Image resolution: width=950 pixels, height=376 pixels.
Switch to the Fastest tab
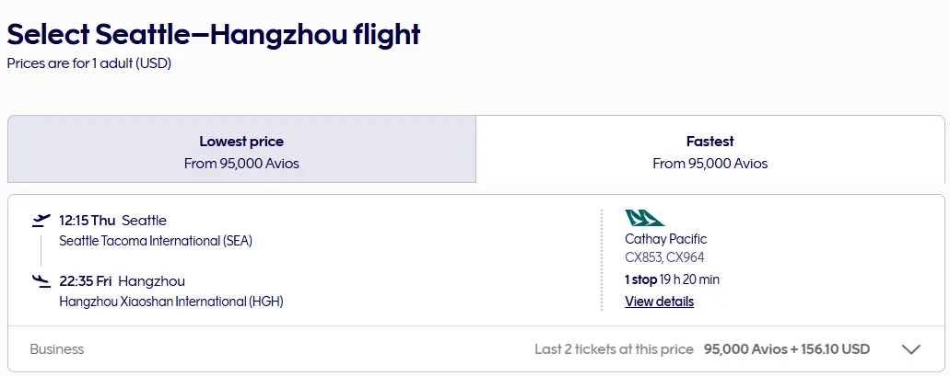[x=710, y=149]
